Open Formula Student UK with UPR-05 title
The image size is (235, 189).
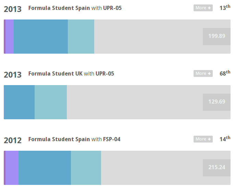71,73
